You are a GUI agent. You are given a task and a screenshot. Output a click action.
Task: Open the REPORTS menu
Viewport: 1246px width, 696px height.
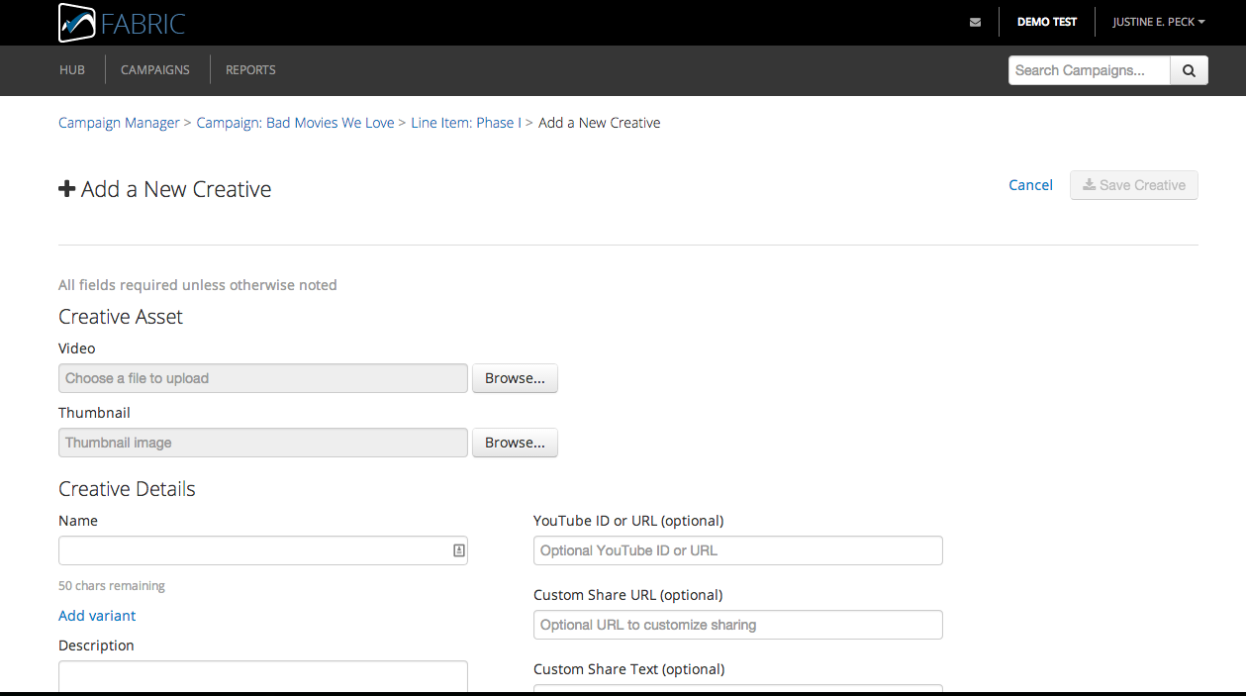(x=250, y=70)
